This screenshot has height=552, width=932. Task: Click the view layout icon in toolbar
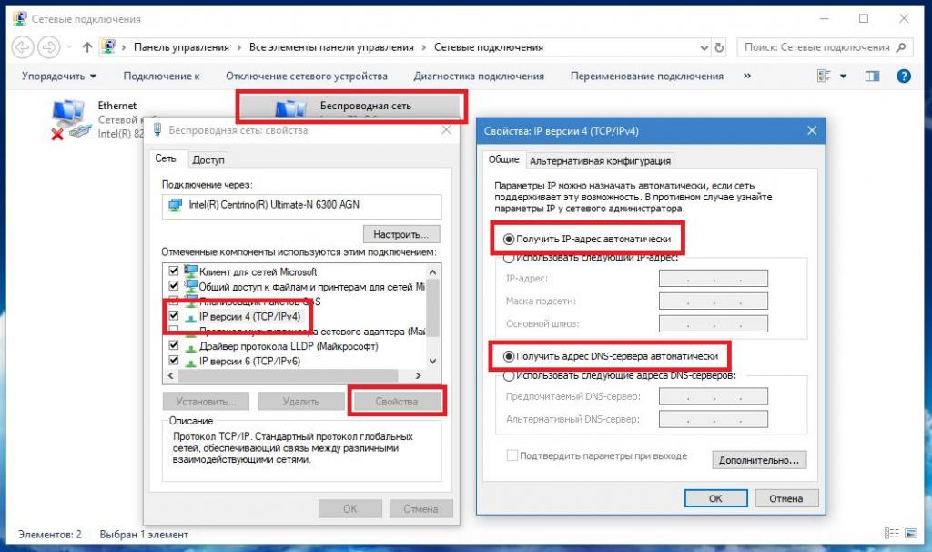click(824, 77)
